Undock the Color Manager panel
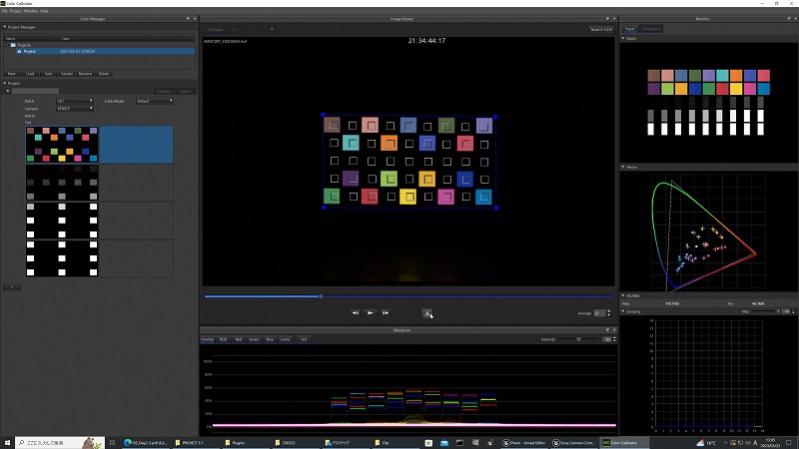Viewport: 799px width, 449px height. coord(187,19)
